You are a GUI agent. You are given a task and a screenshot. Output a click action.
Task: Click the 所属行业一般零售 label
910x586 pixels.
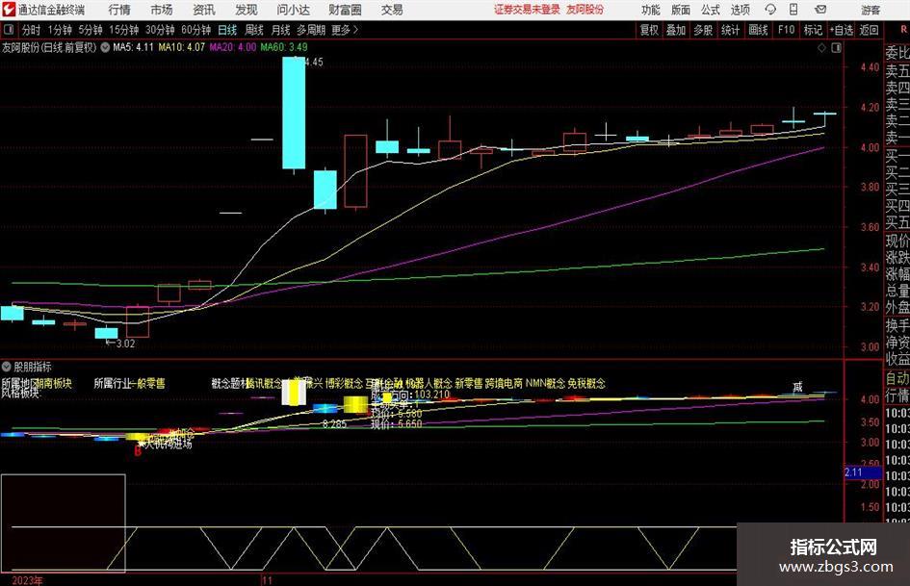coord(129,383)
